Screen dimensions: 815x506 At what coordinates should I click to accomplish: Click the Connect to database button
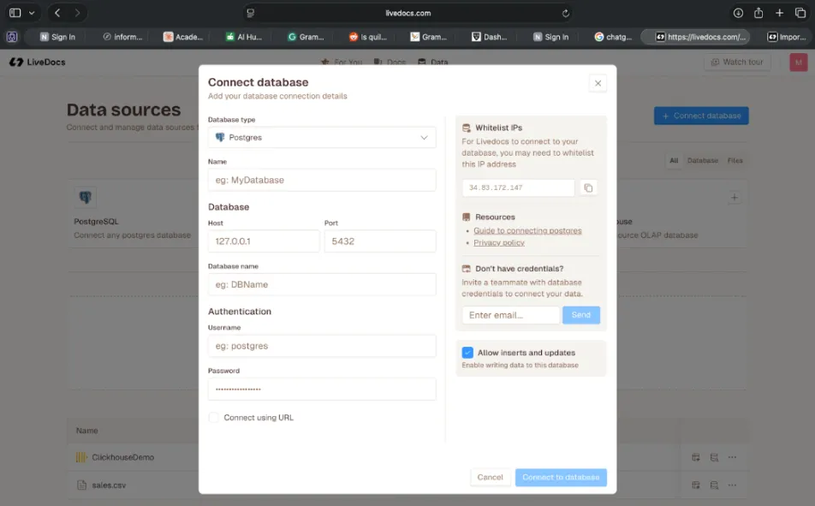click(x=561, y=477)
